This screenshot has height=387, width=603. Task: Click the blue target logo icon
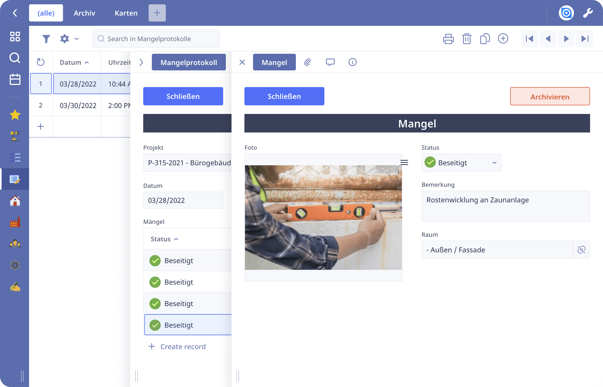[x=566, y=13]
